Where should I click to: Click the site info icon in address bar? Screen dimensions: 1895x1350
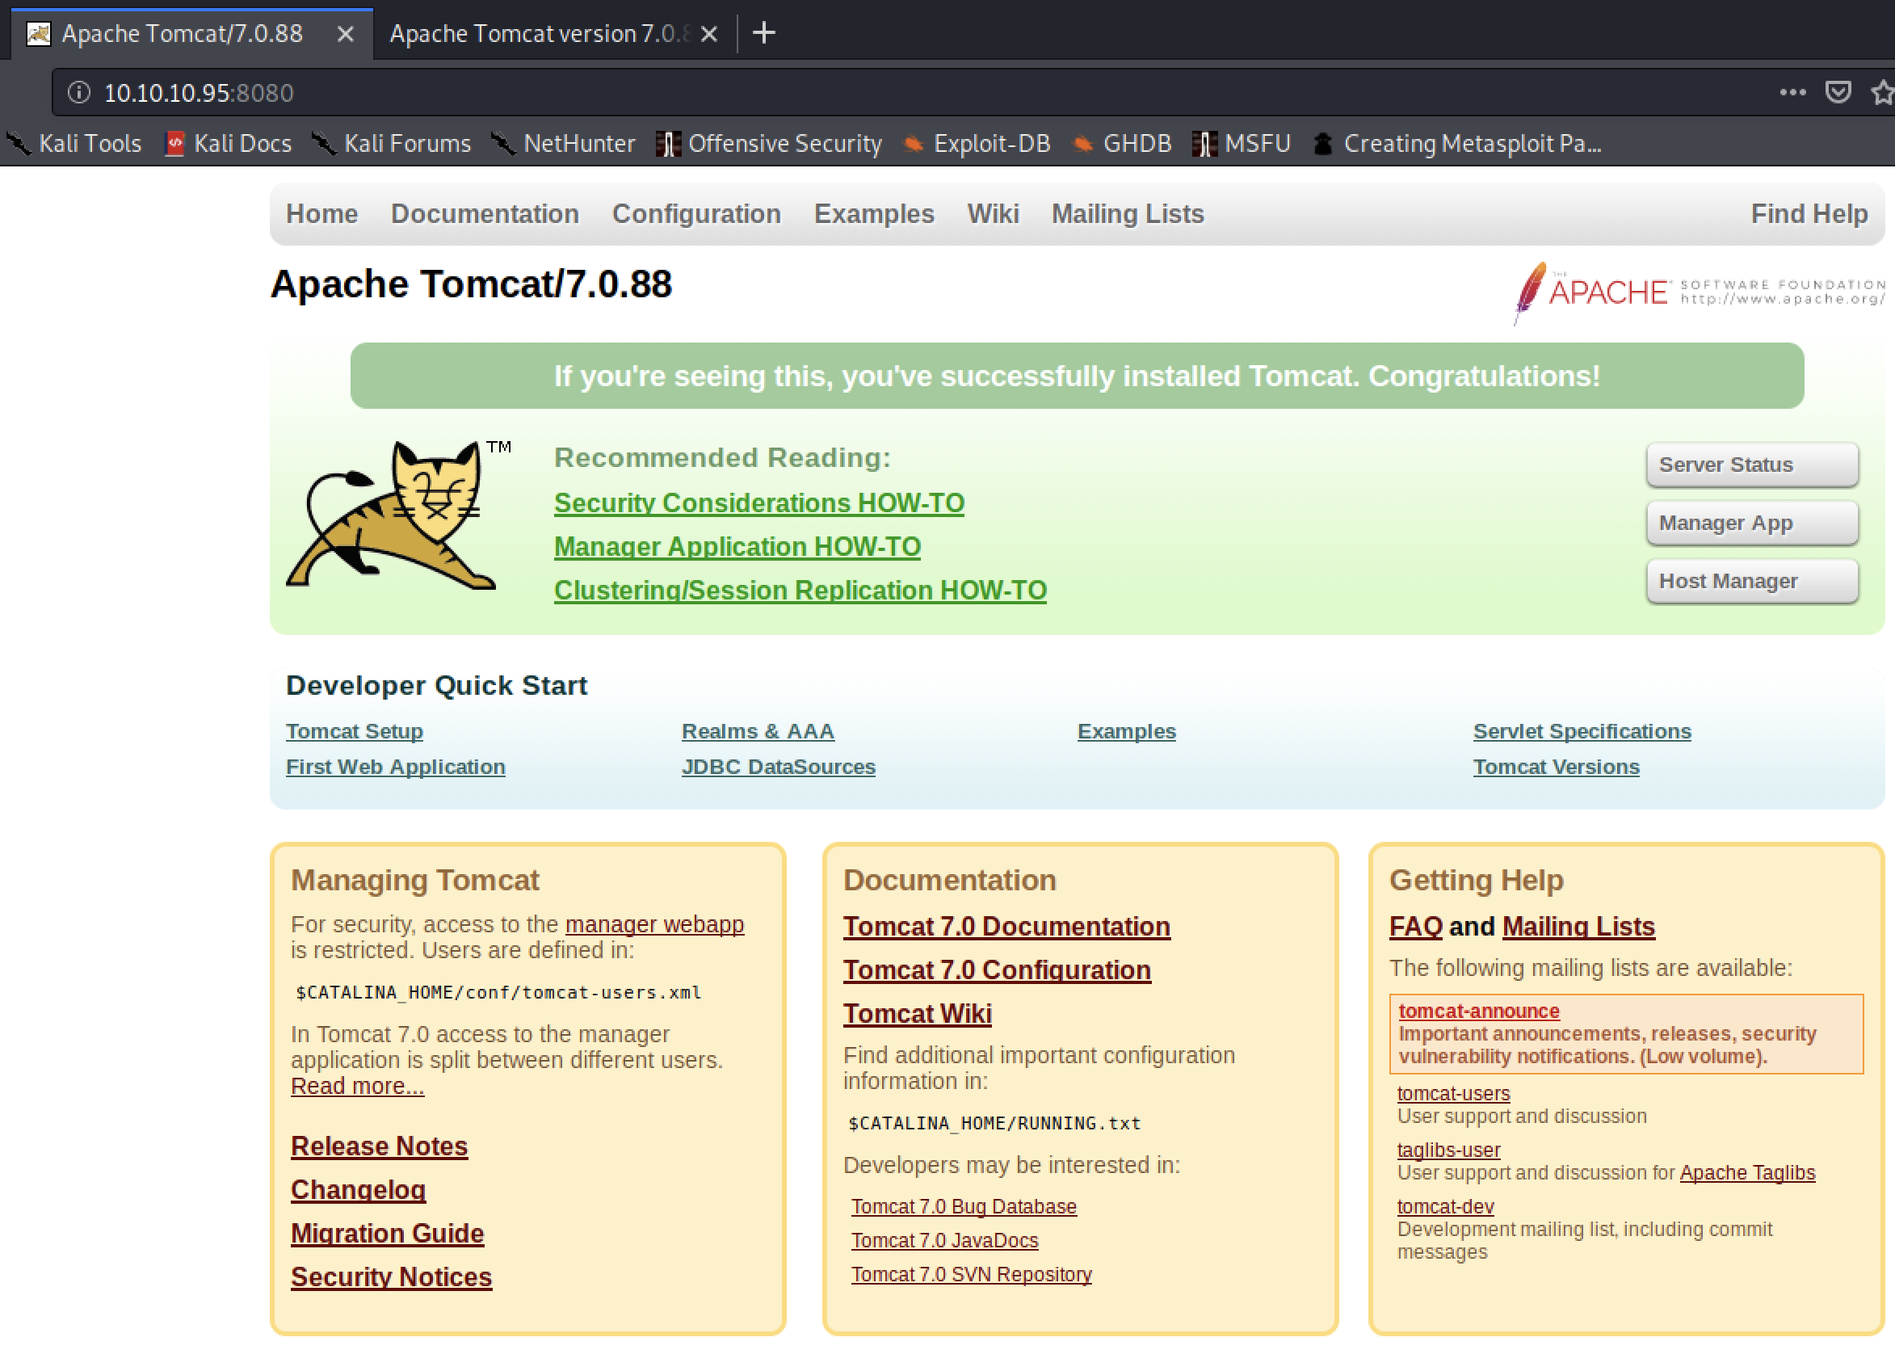(79, 92)
